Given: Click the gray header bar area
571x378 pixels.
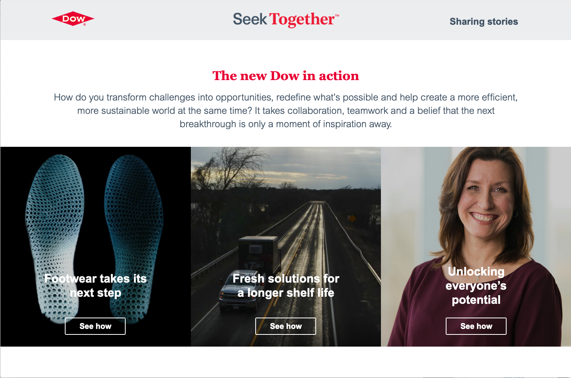Looking at the screenshot, I should [286, 20].
